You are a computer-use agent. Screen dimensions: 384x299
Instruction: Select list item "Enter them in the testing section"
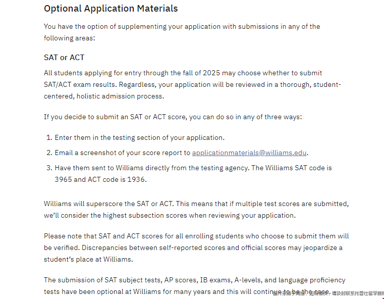139,137
